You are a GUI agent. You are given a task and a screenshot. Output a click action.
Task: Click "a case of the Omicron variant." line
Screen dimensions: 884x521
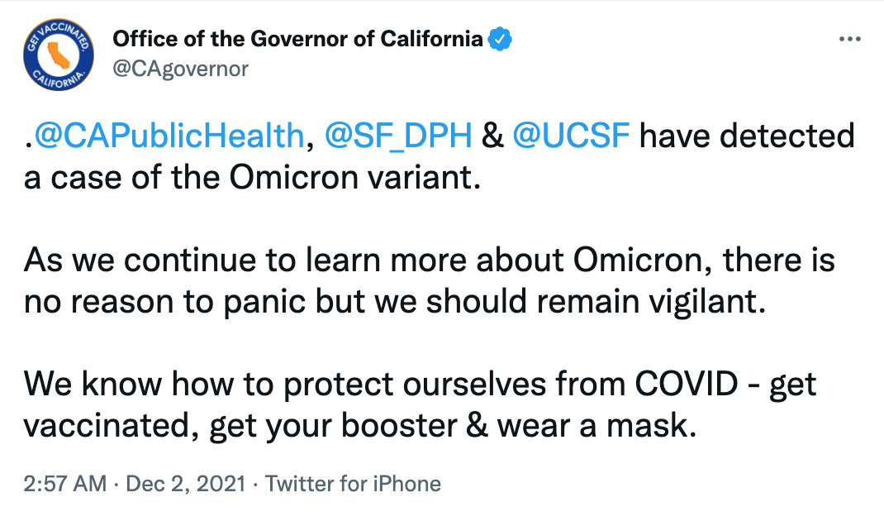point(251,178)
